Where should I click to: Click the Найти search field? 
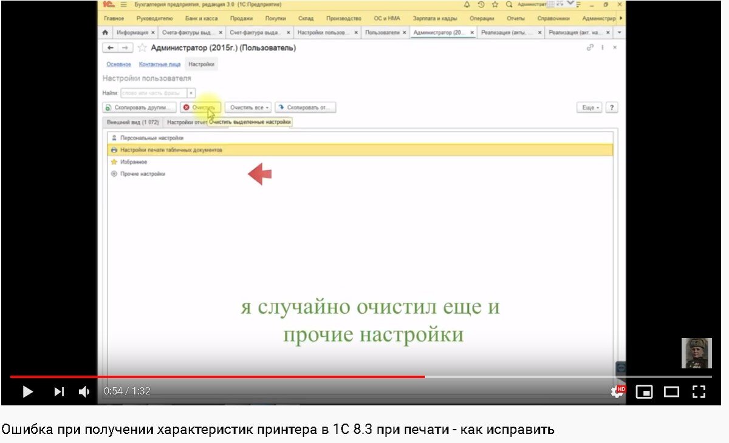point(153,93)
